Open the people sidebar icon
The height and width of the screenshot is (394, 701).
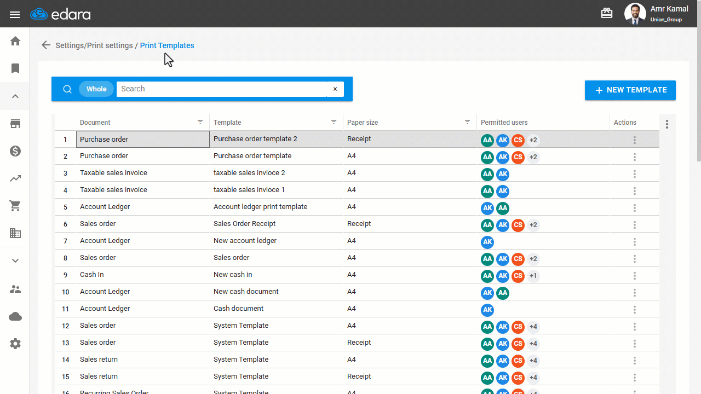(x=15, y=289)
